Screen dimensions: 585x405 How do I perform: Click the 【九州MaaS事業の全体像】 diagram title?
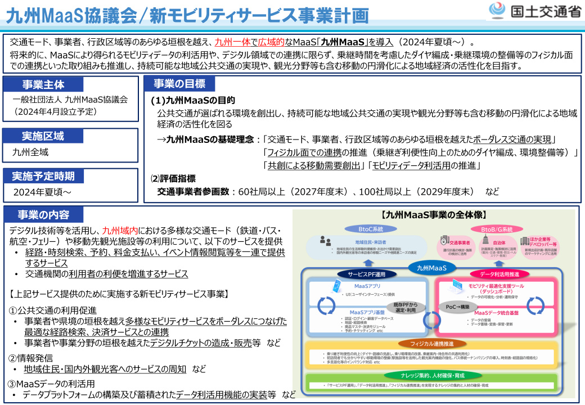pos(434,215)
